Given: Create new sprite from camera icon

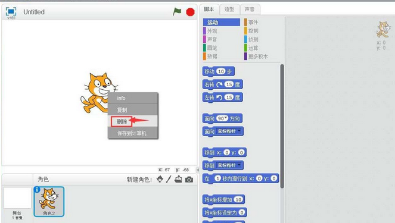Looking at the screenshot, I should [x=189, y=180].
